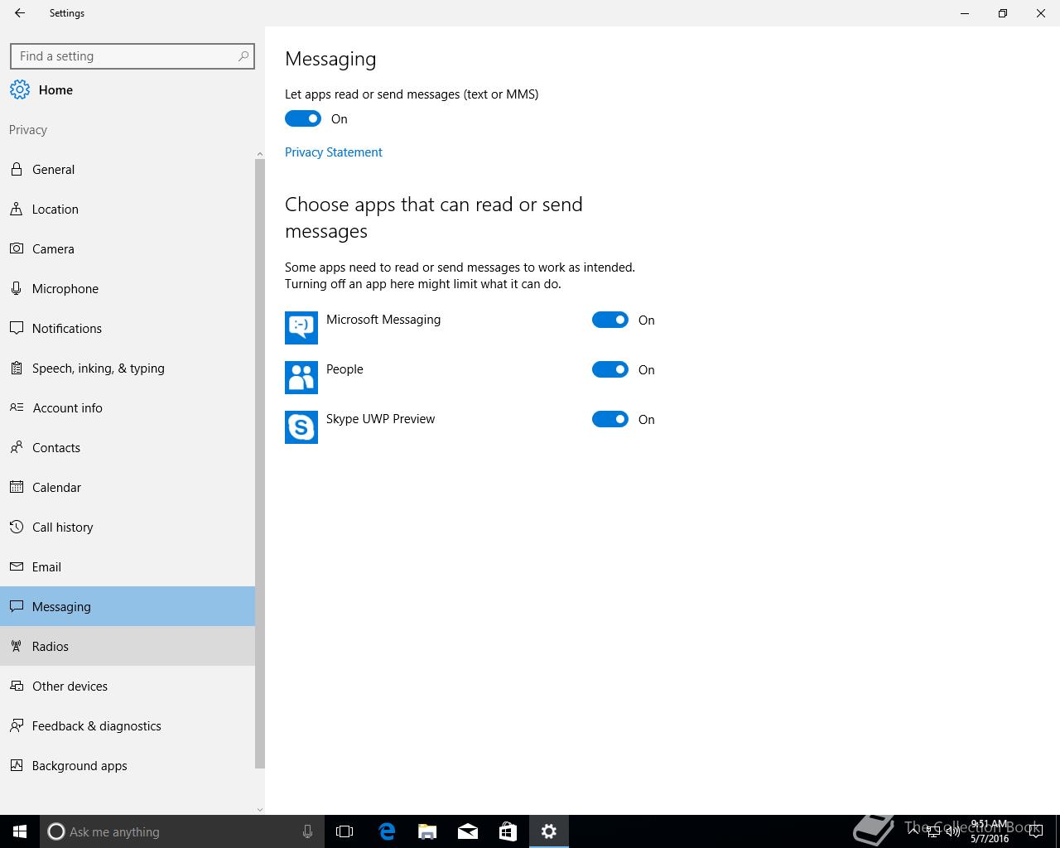
Task: Click the Find a setting search box
Action: [132, 56]
